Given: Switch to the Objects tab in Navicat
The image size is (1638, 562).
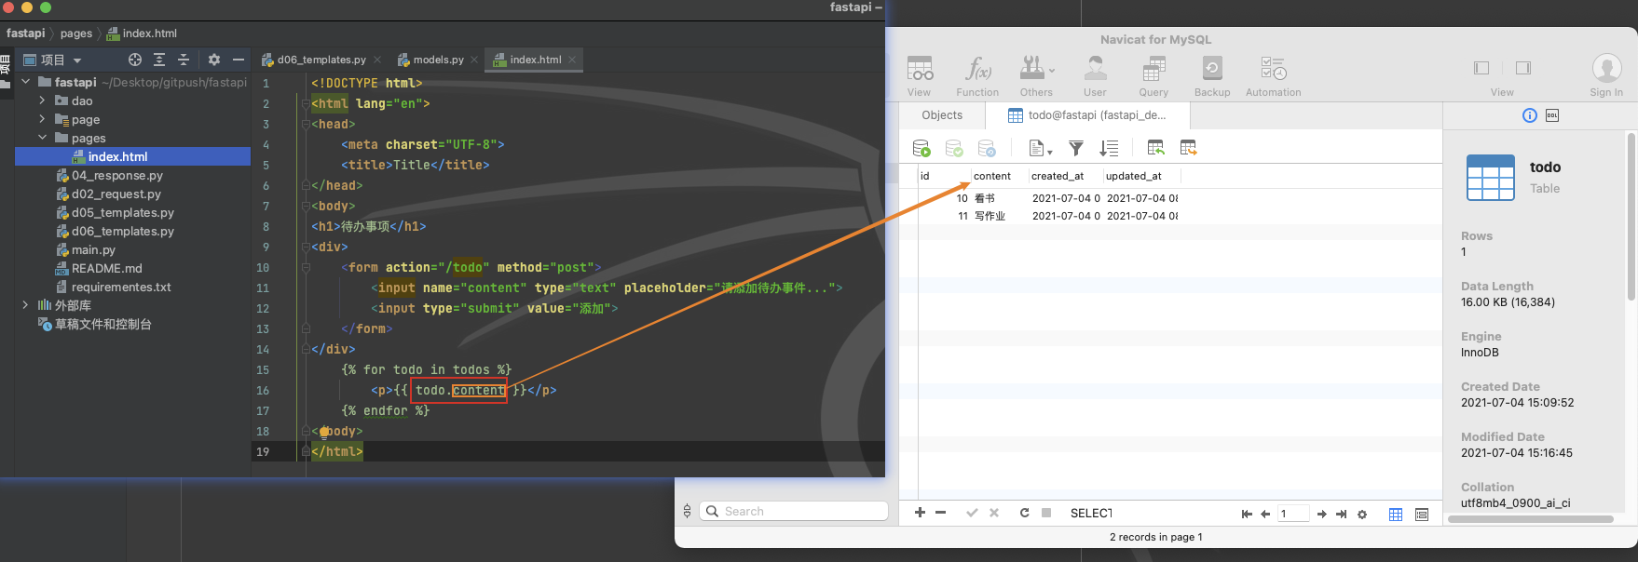Looking at the screenshot, I should [942, 115].
